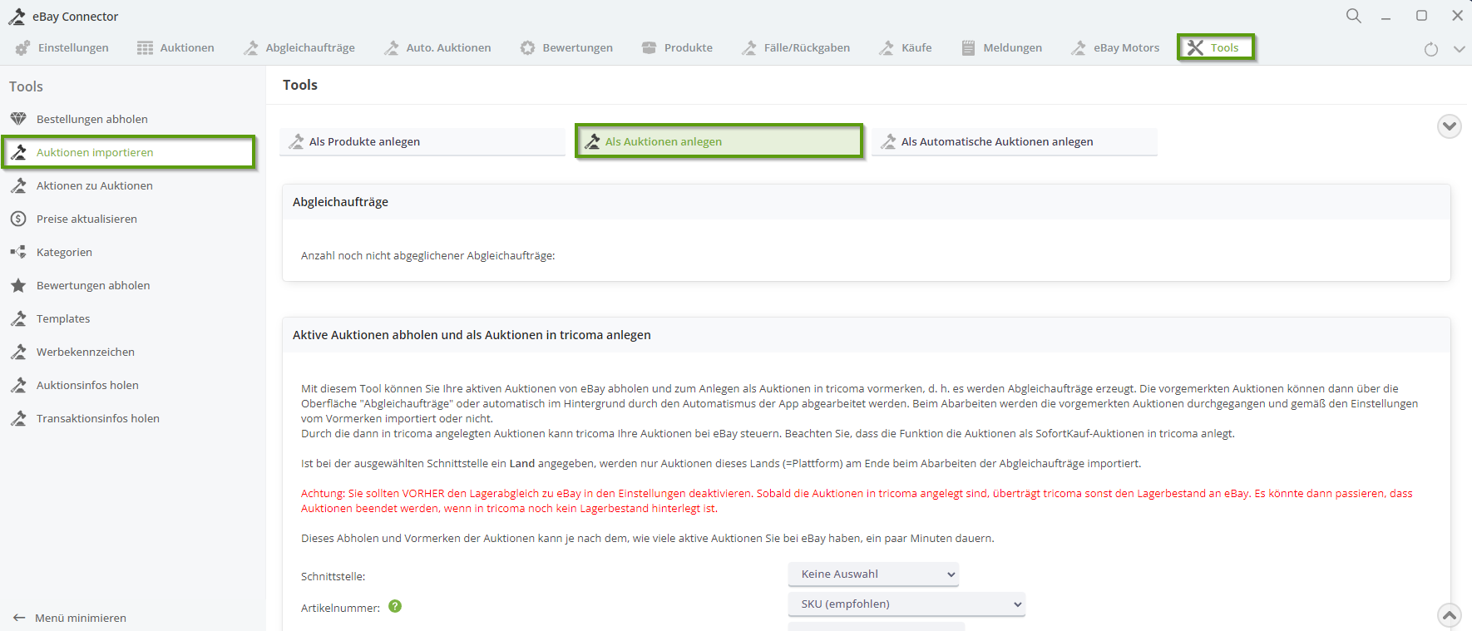Click the Werbekennzeichen gavel icon

[18, 352]
